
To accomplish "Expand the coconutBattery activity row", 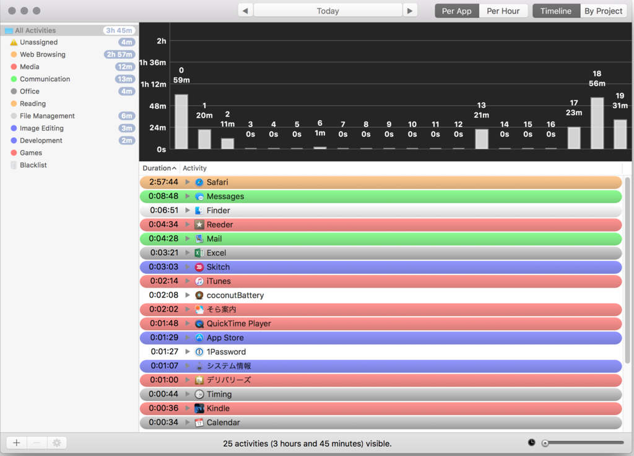I will (188, 296).
